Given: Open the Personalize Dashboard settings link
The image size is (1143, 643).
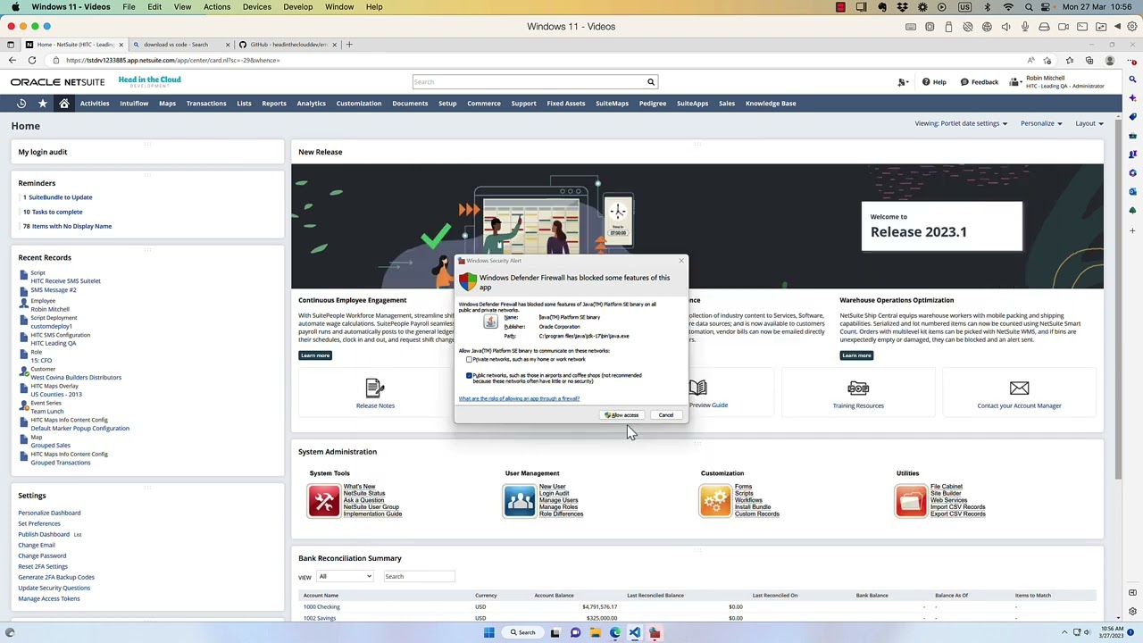Looking at the screenshot, I should pyautogui.click(x=49, y=514).
